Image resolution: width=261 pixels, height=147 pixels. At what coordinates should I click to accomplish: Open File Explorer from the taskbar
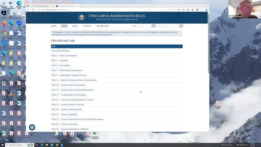47,145
